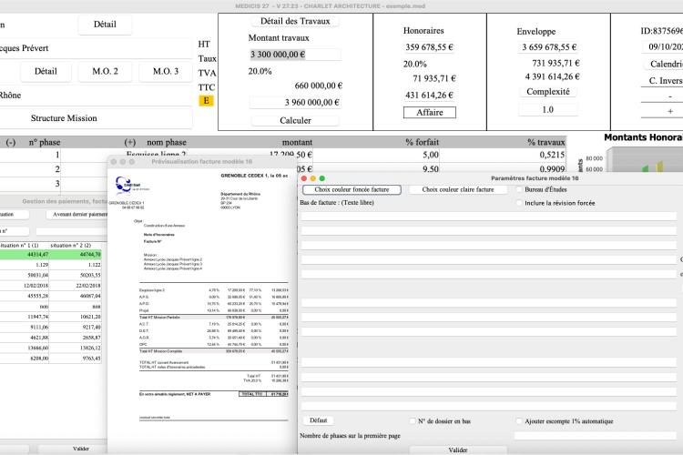Click the Calendrier button
Image resolution: width=683 pixels, height=455 pixels.
pyautogui.click(x=665, y=64)
